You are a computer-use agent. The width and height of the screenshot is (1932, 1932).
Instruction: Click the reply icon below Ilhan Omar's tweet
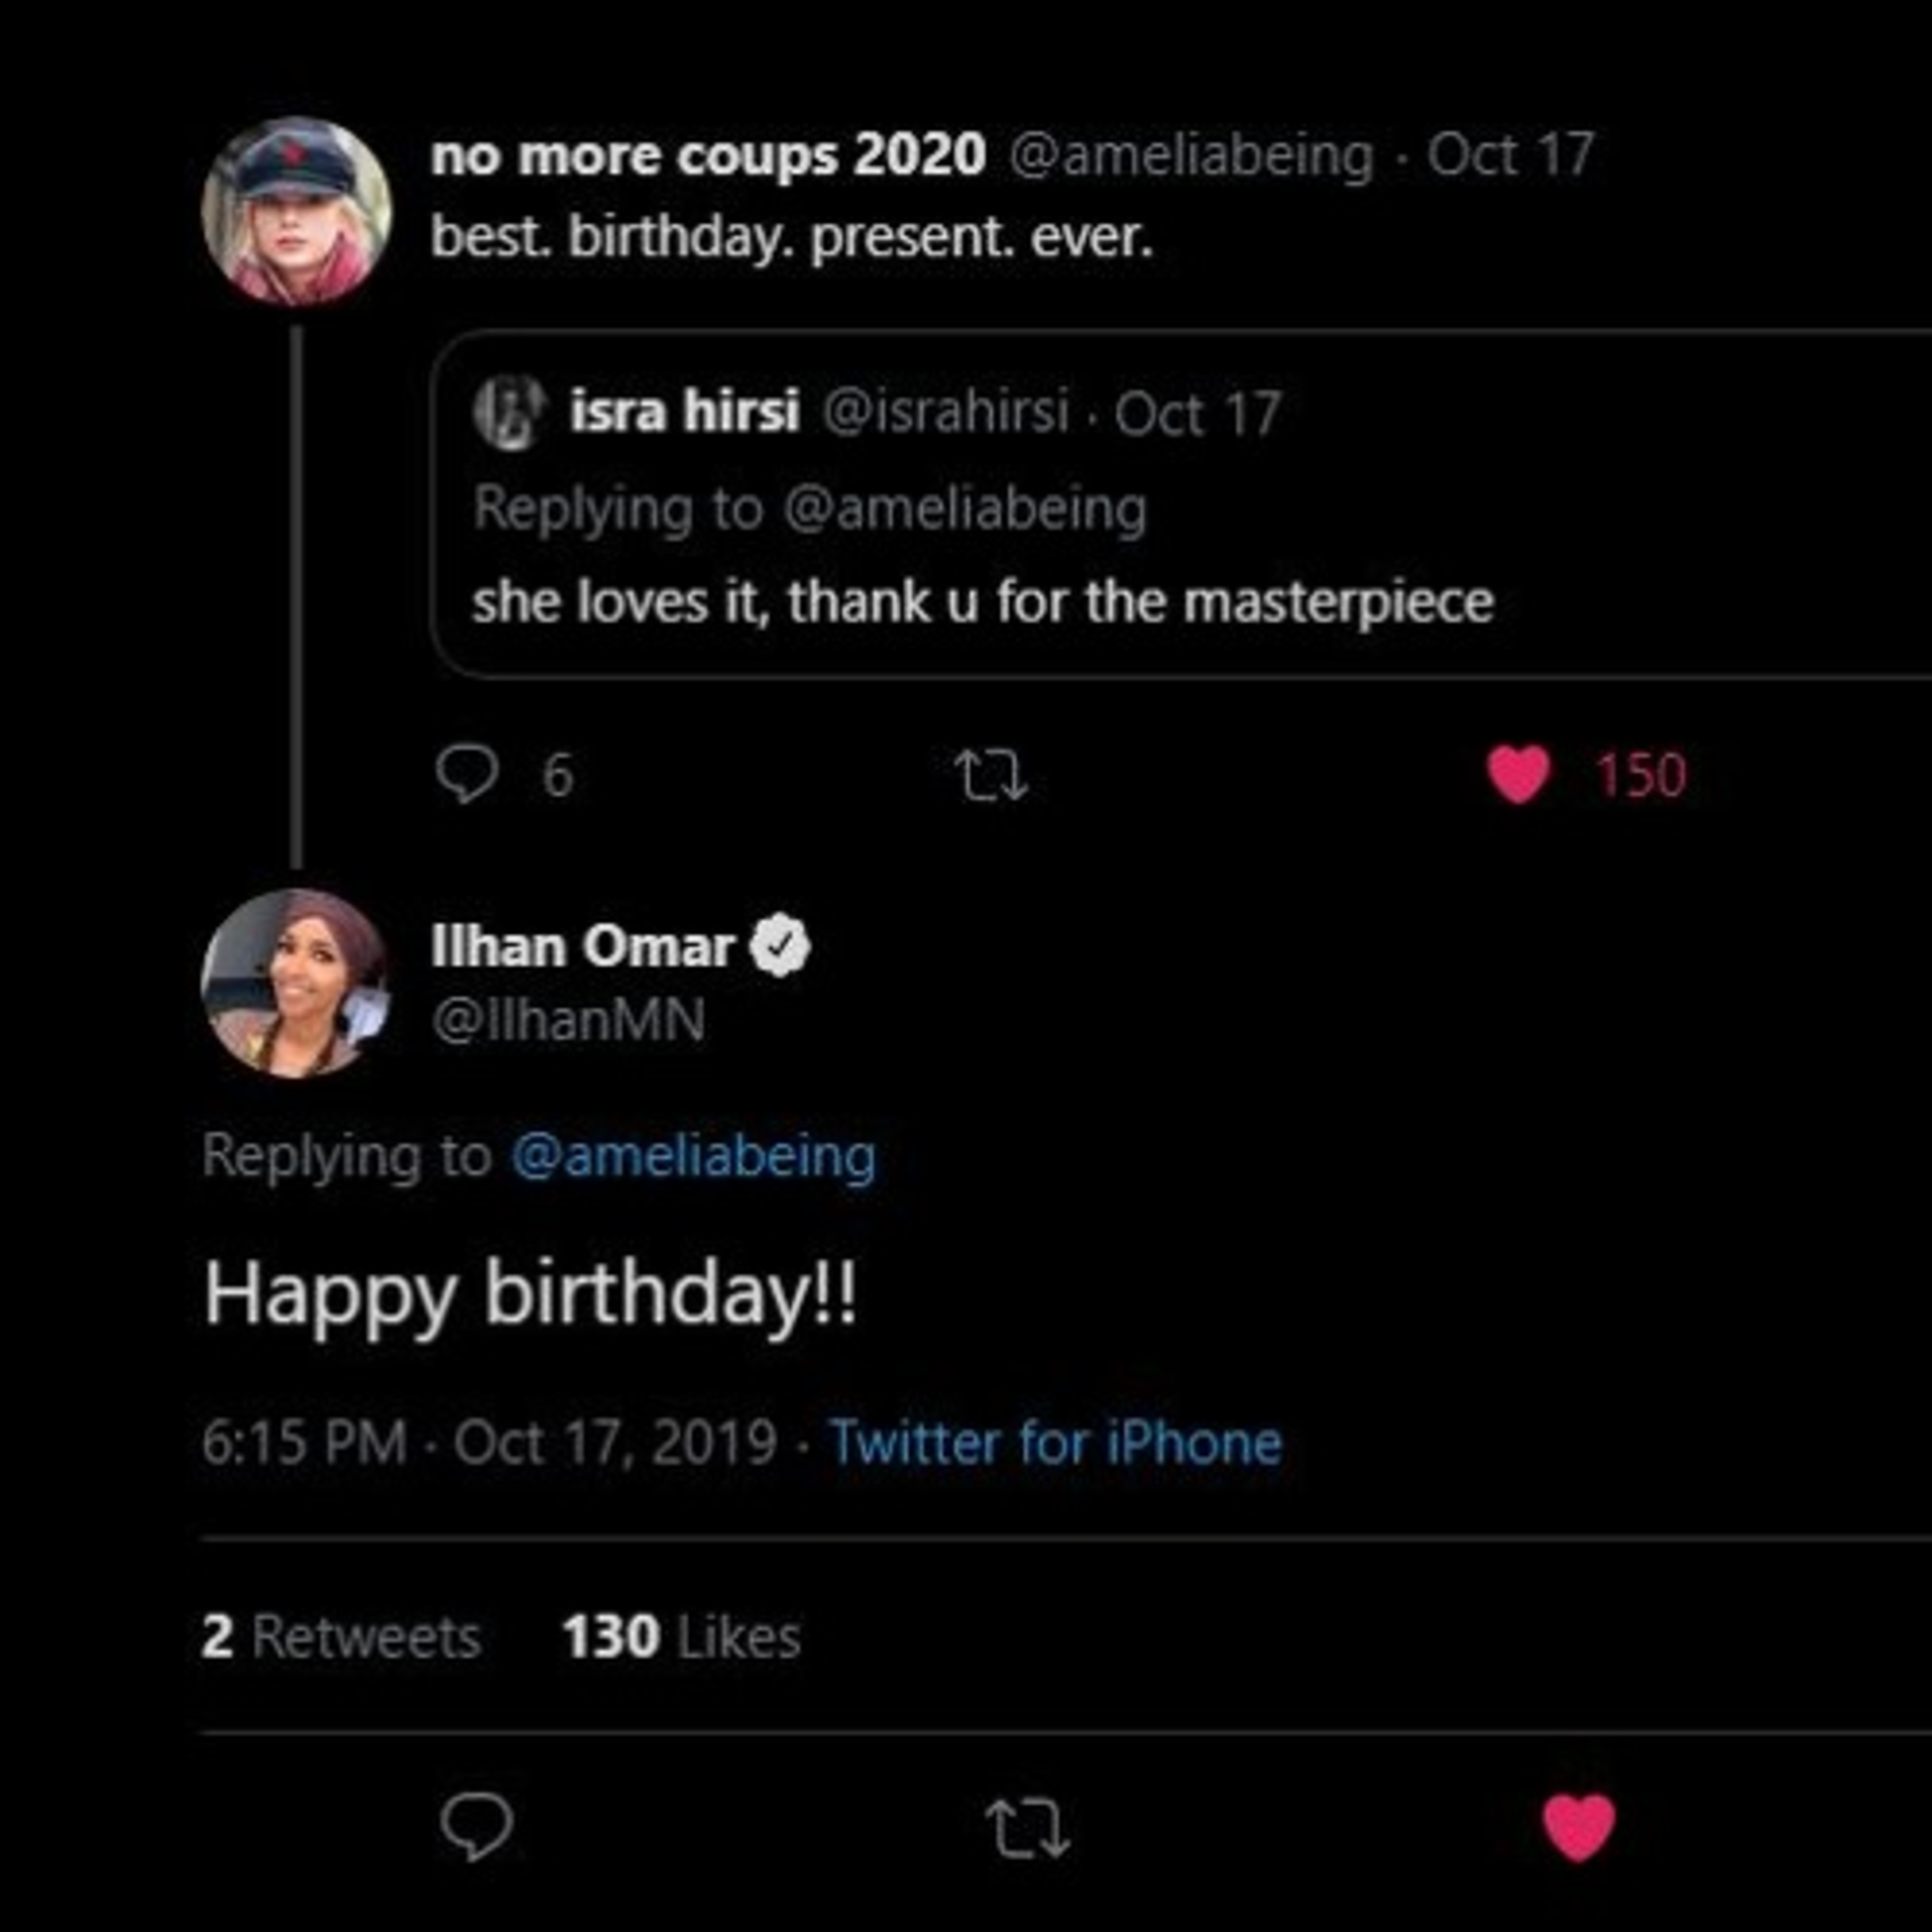click(x=477, y=1827)
